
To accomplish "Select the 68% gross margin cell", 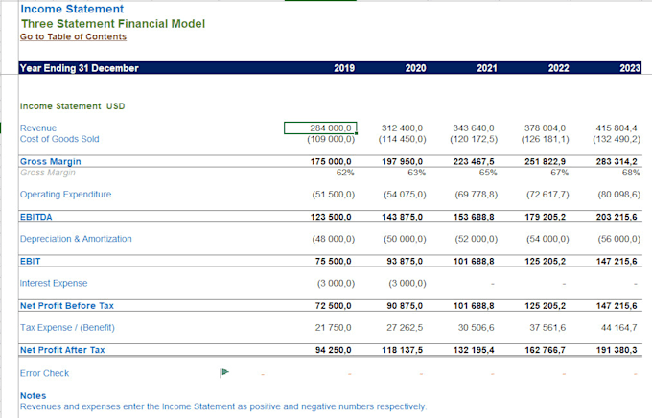I will coord(631,173).
